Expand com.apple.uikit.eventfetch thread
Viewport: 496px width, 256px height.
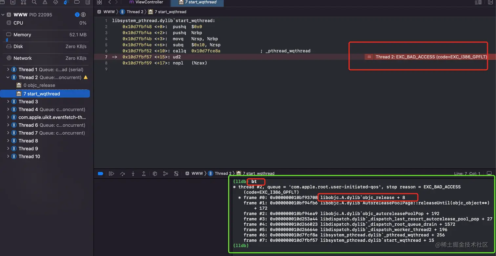point(8,117)
